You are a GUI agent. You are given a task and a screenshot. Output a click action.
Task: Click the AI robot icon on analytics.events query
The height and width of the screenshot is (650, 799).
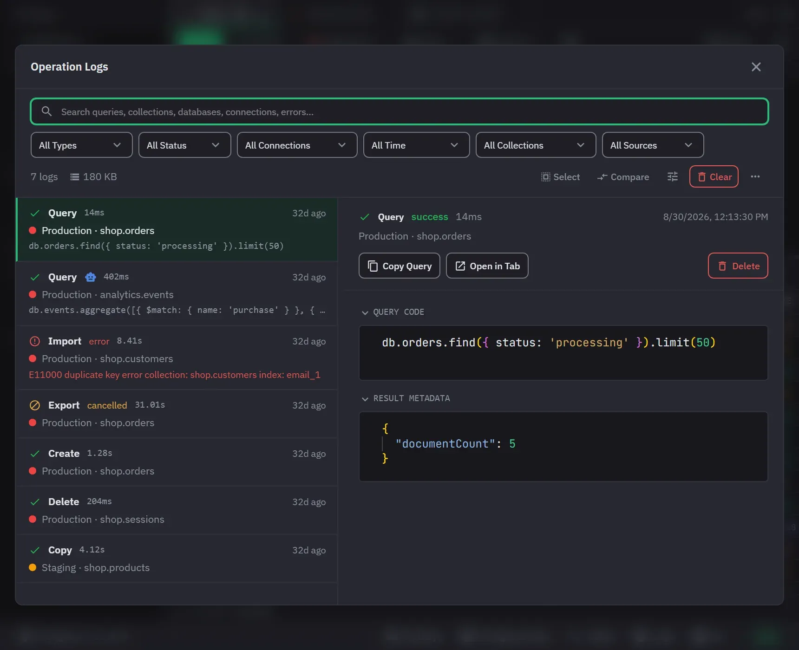tap(91, 277)
